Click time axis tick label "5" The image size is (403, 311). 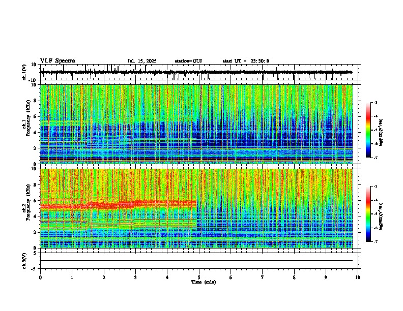[199, 277]
